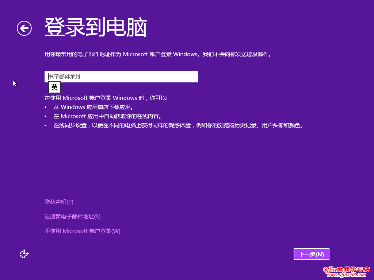This screenshot has height=280, width=374.
Task: Activate the accessibility icon at bottom left
Action: click(x=24, y=253)
